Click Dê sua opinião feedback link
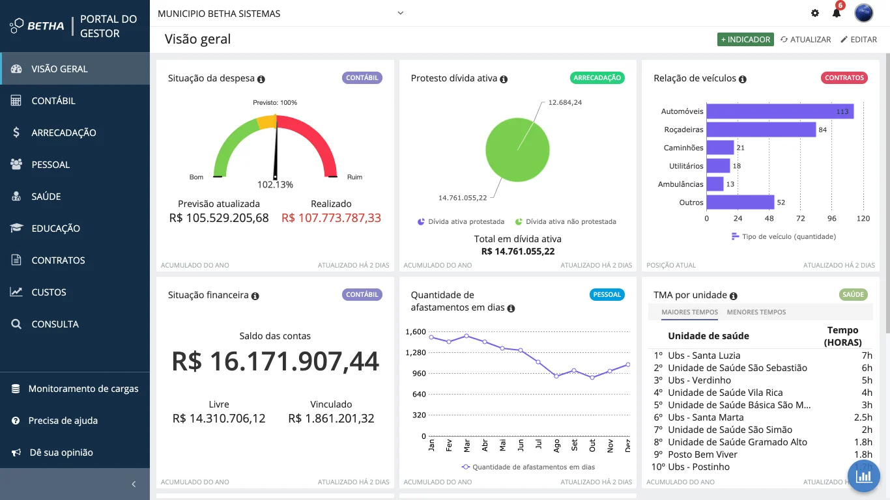This screenshot has height=500, width=890. (x=75, y=452)
